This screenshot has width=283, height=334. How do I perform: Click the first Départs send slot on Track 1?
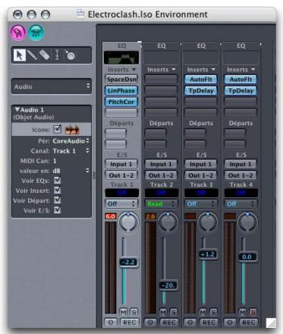(x=115, y=134)
